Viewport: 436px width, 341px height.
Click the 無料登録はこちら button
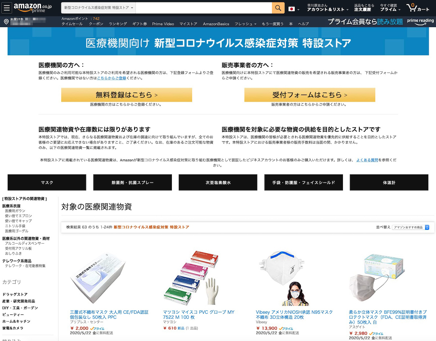(x=126, y=95)
